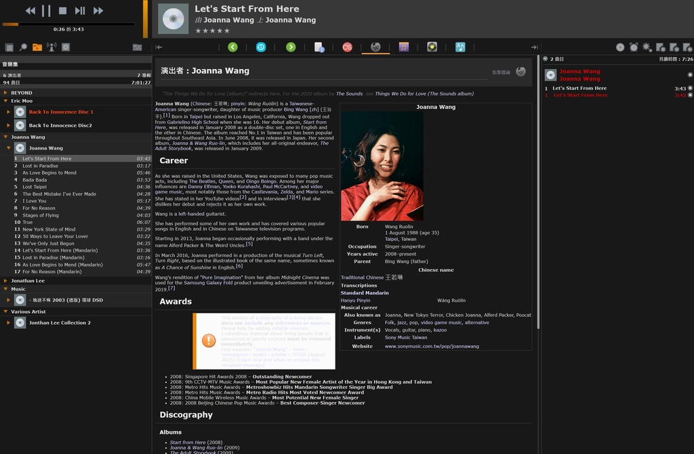Open the Last.fm icon
The height and width of the screenshot is (454, 694).
tap(348, 47)
